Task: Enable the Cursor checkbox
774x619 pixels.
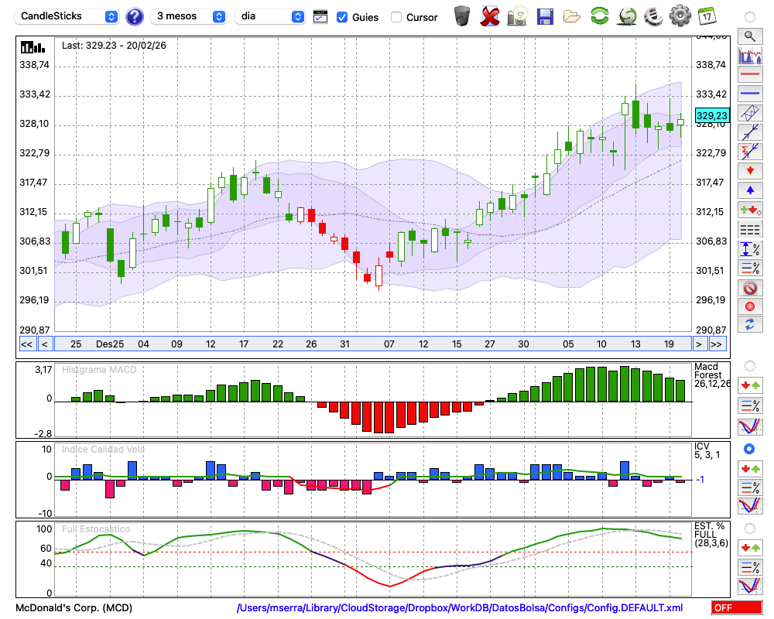Action: (x=396, y=17)
